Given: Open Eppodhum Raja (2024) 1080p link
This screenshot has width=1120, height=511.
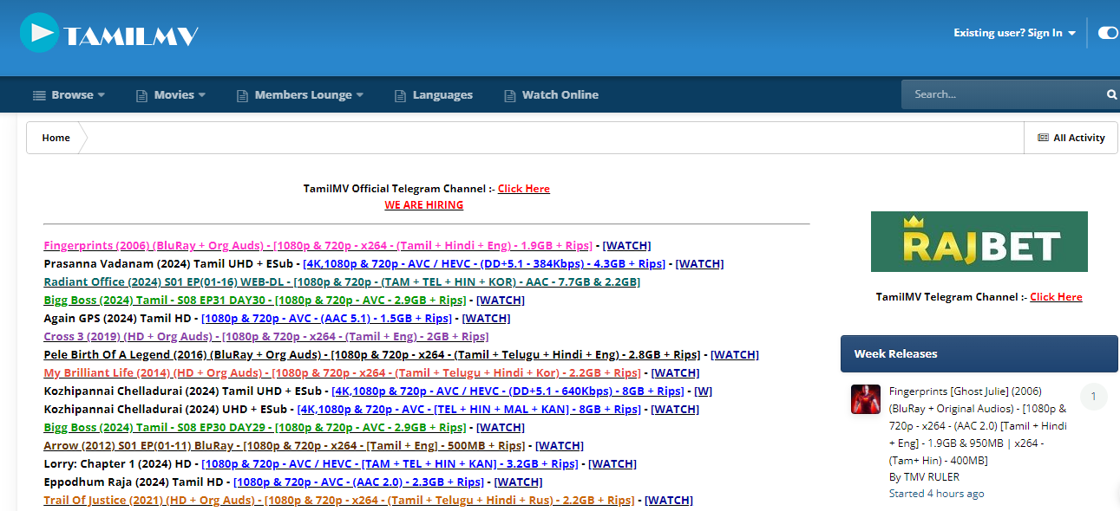Looking at the screenshot, I should click(x=358, y=482).
